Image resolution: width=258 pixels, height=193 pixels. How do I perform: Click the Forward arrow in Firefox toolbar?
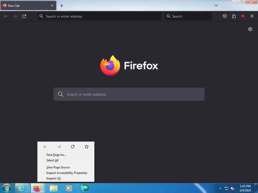click(x=15, y=16)
